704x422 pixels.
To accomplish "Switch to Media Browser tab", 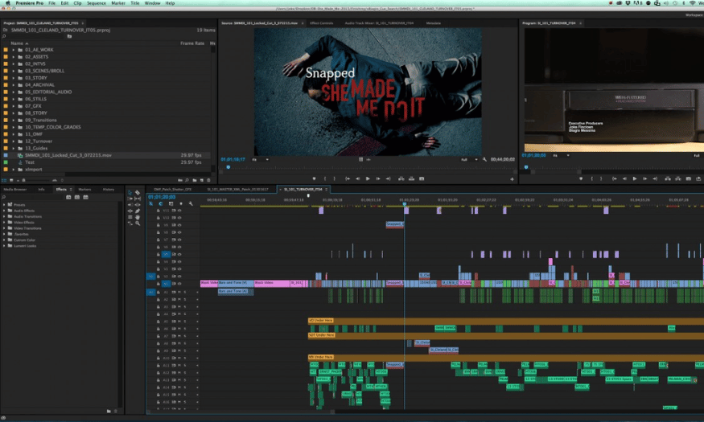I will click(x=14, y=189).
